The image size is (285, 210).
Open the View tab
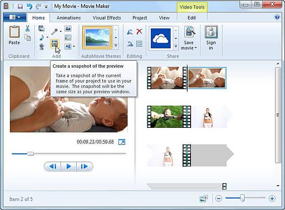coord(164,18)
